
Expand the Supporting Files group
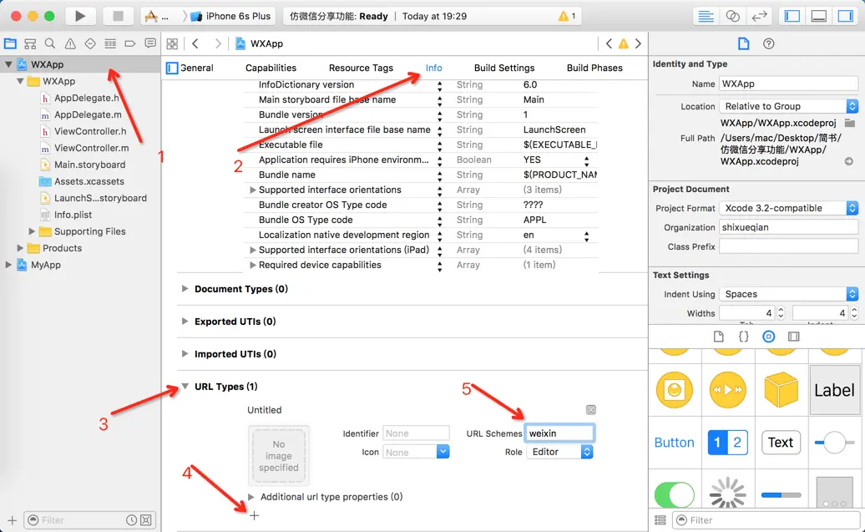click(32, 231)
